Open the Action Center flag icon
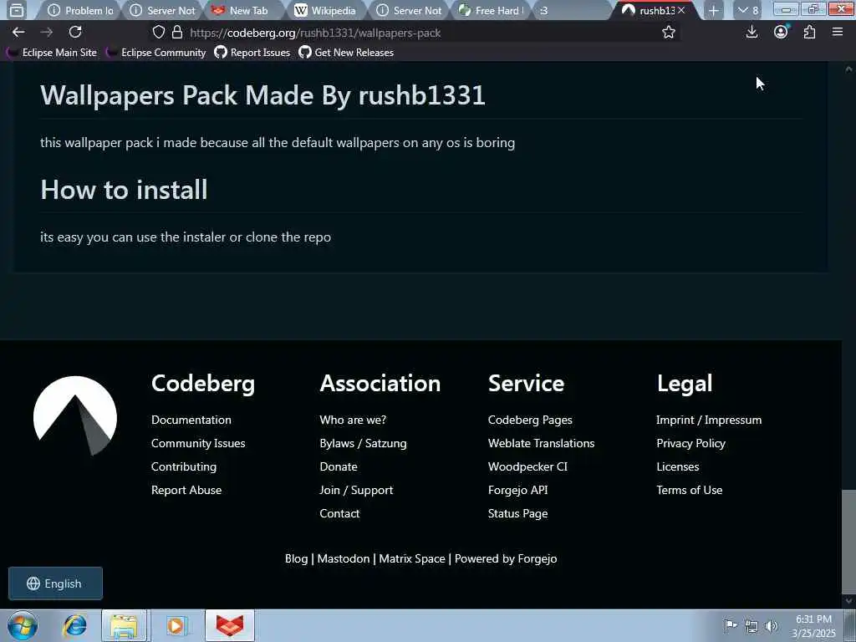This screenshot has width=856, height=642. [x=730, y=625]
